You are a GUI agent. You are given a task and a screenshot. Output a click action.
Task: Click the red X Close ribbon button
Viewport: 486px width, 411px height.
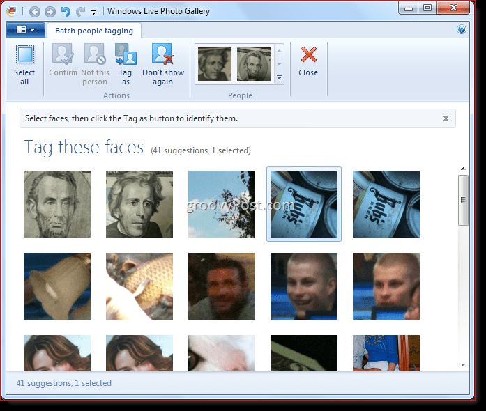(x=308, y=61)
